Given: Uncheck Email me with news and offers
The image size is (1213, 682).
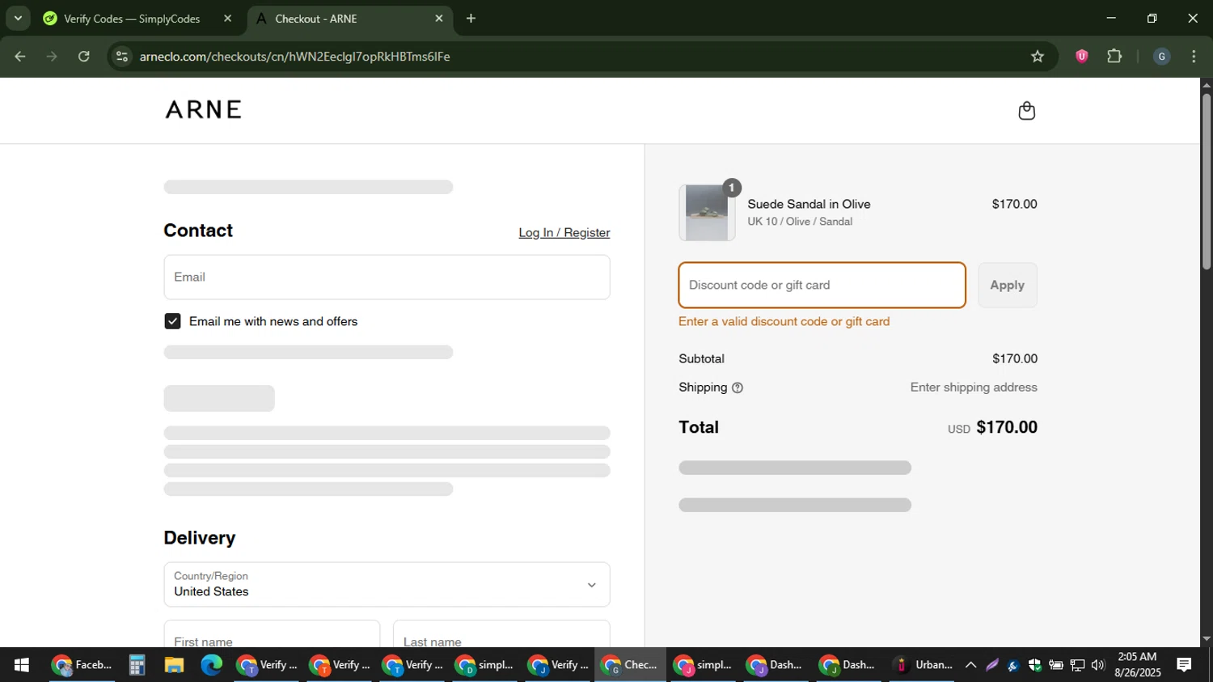Looking at the screenshot, I should (x=172, y=321).
